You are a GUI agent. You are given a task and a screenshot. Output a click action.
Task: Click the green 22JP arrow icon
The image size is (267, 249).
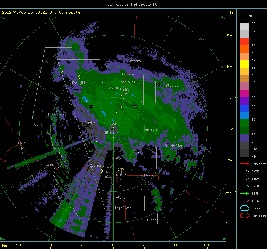pyautogui.click(x=244, y=193)
